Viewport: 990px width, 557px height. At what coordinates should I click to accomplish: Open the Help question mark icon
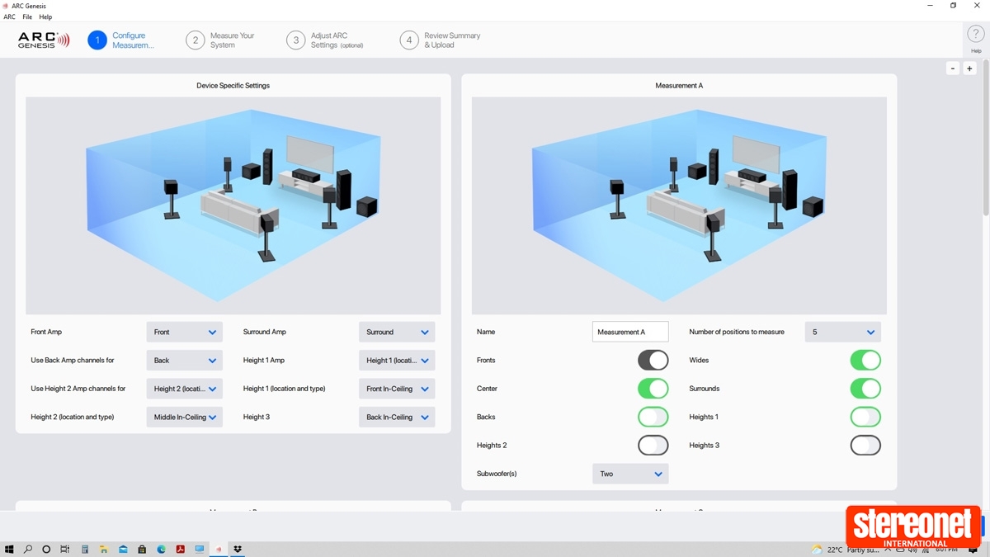976,35
